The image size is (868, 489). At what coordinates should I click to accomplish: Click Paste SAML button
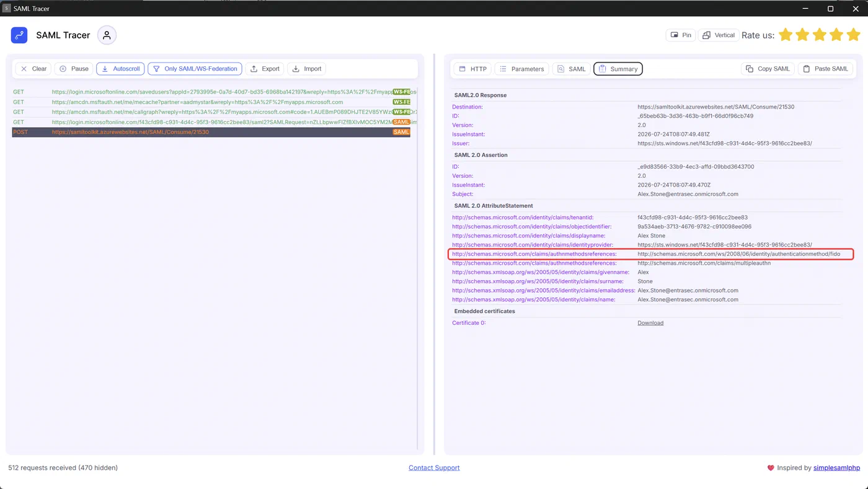pyautogui.click(x=825, y=69)
